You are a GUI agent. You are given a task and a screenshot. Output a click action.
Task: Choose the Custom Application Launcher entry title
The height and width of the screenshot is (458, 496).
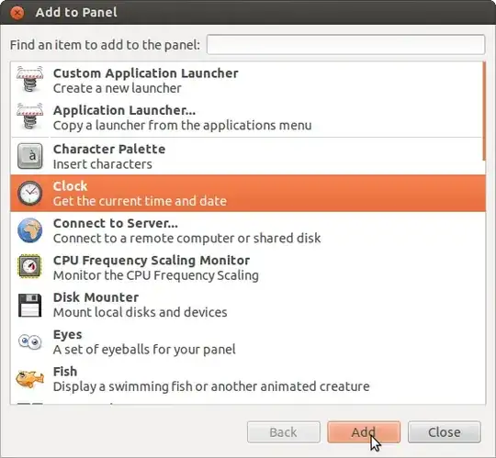pyautogui.click(x=145, y=73)
